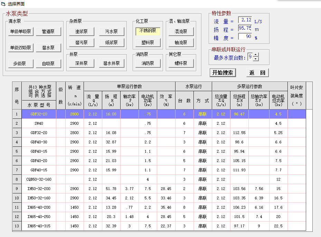Click the 台数 column header
321x237 pixels.
coord(184,100)
